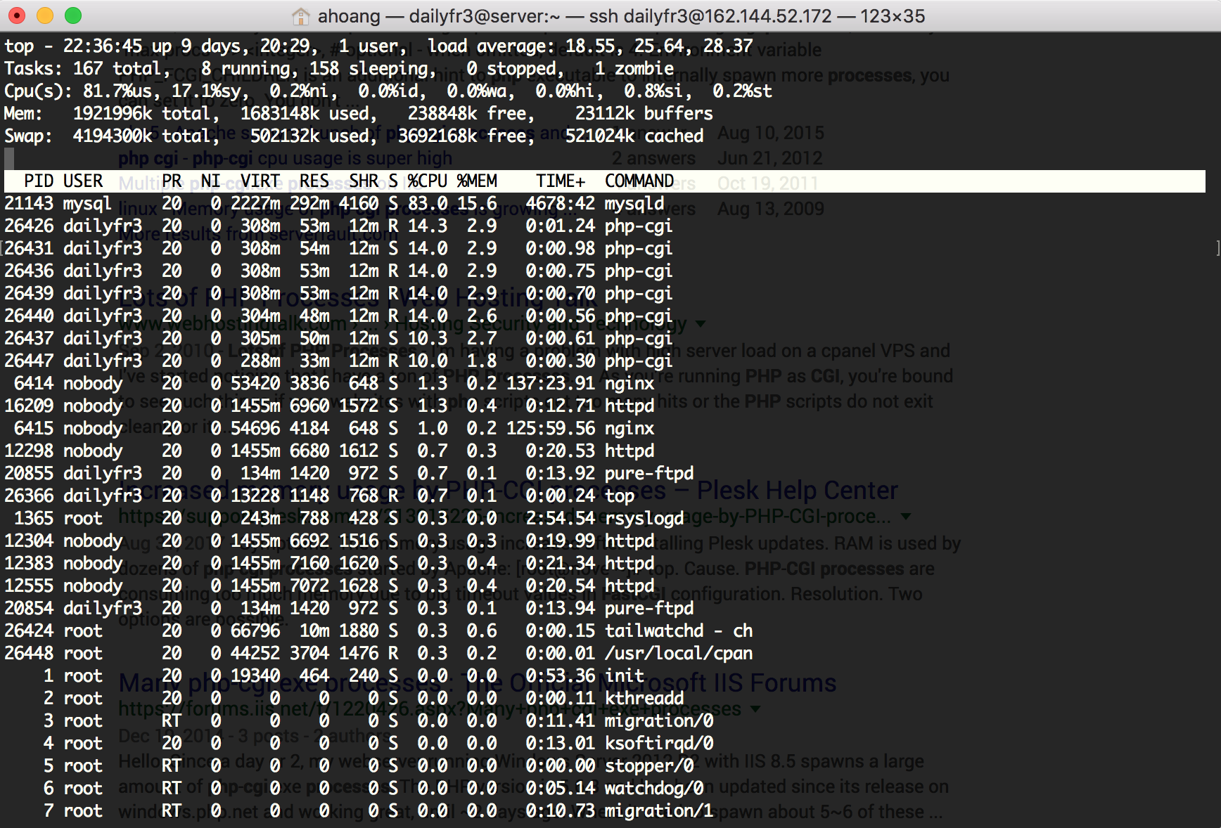Select the rsyslogd process row
This screenshot has height=828, width=1221.
pos(605,518)
